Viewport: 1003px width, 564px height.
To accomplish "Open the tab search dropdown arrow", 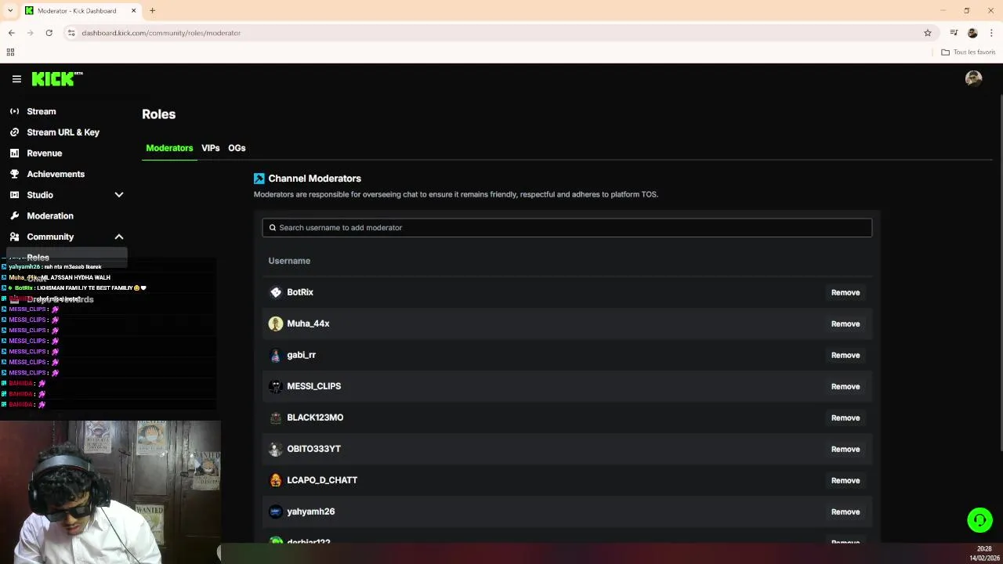I will point(10,11).
